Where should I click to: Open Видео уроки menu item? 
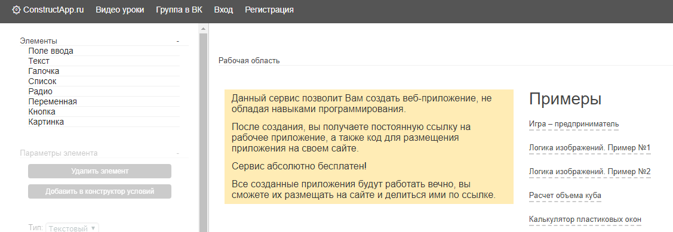click(120, 10)
